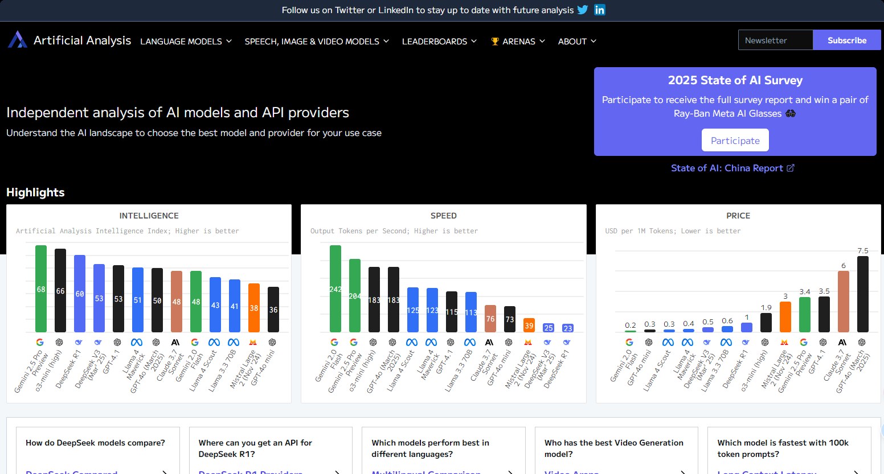Open the Arenas dropdown chevron
This screenshot has height=474, width=884.
(542, 41)
